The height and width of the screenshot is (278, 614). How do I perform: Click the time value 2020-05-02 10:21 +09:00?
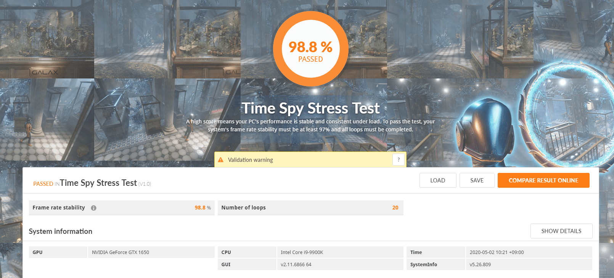click(x=497, y=252)
